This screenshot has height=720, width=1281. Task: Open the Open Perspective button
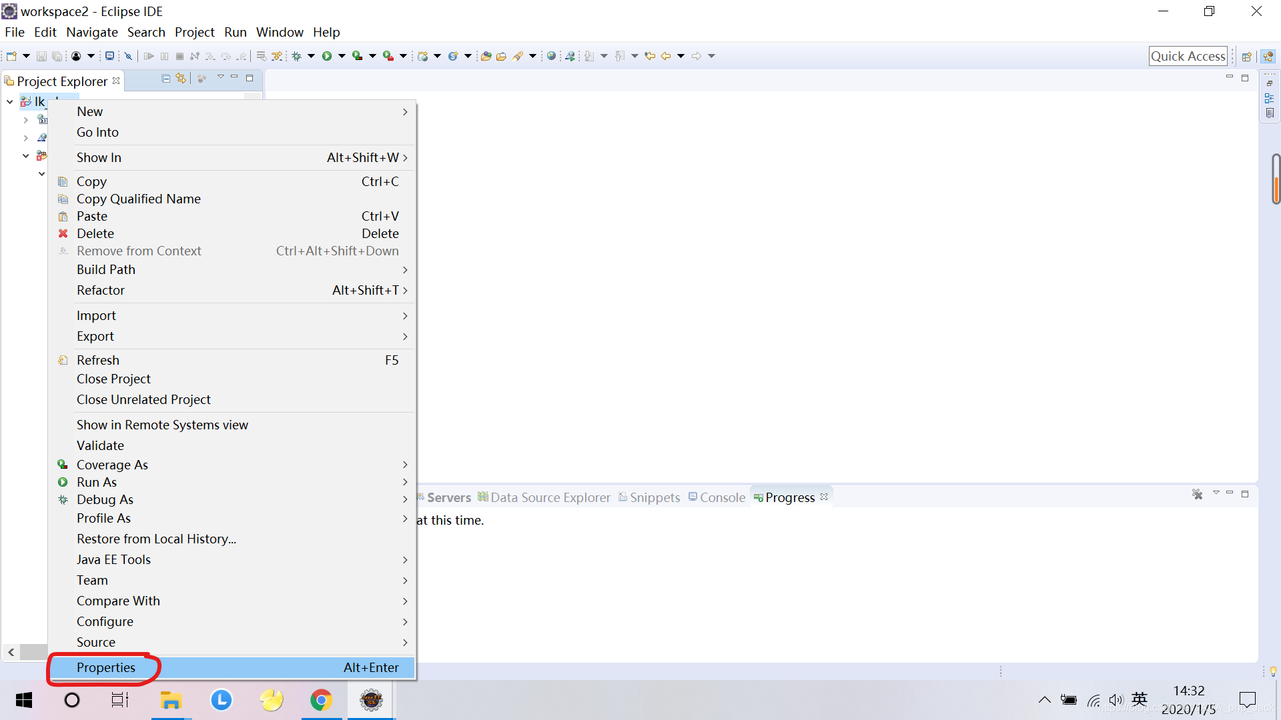pyautogui.click(x=1246, y=57)
